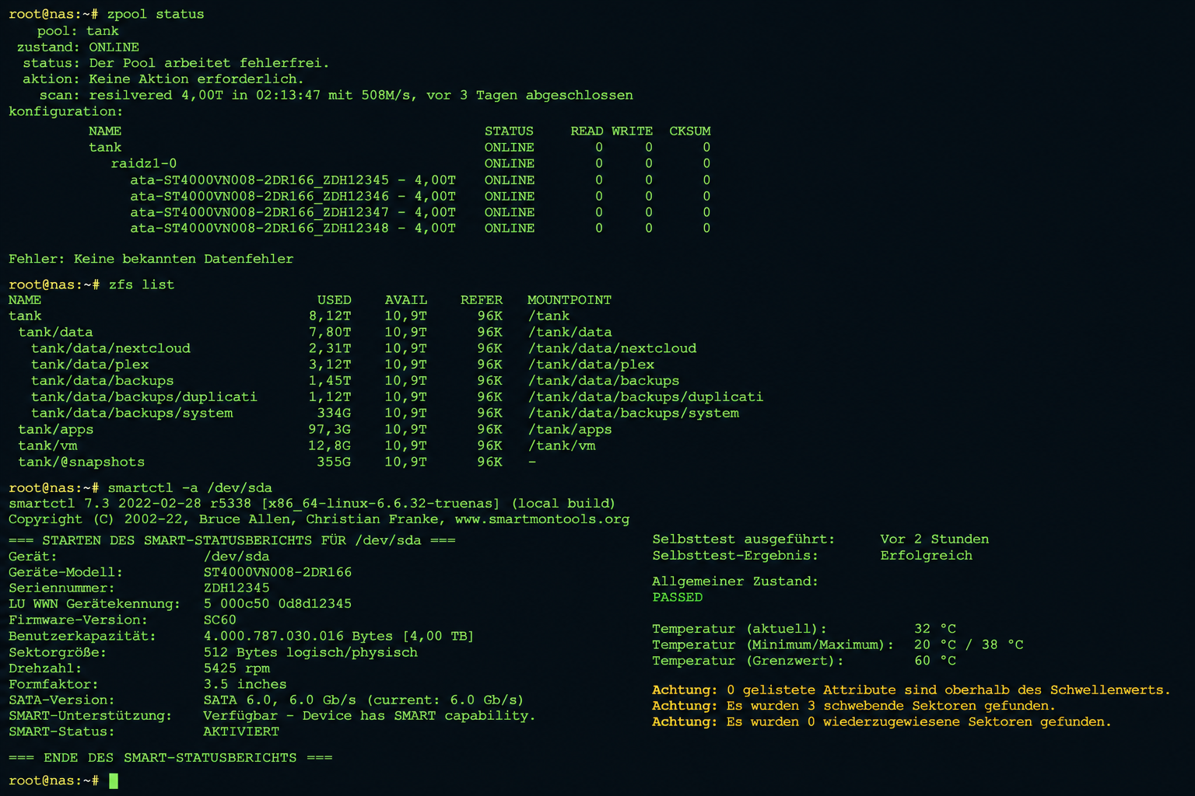The image size is (1195, 796).
Task: Click the SATA version value 'SATA 6.0, 6.0 Gb/s'
Action: (280, 700)
